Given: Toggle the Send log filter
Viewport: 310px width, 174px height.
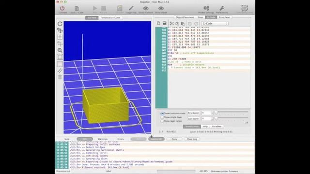Looking at the screenshot, I should pyautogui.click(x=67, y=139).
